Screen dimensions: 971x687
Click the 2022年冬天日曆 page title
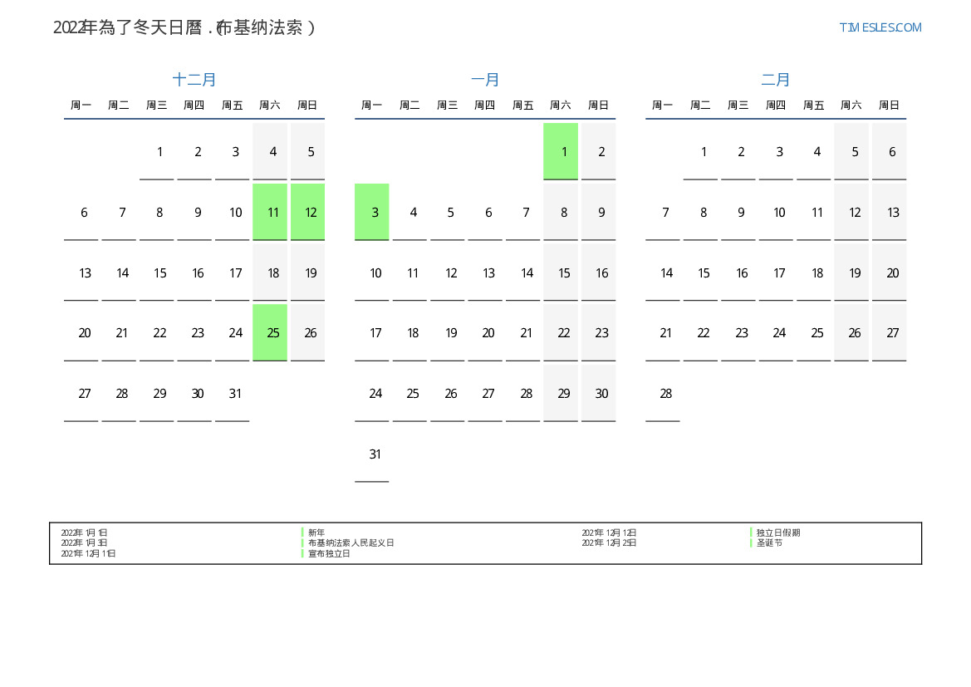184,27
